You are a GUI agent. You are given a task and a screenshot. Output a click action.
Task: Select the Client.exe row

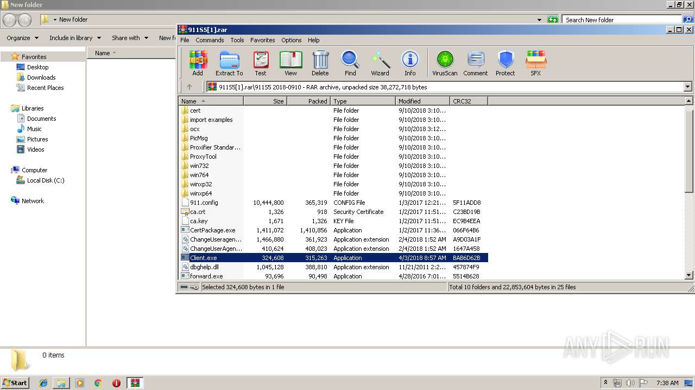(x=334, y=258)
